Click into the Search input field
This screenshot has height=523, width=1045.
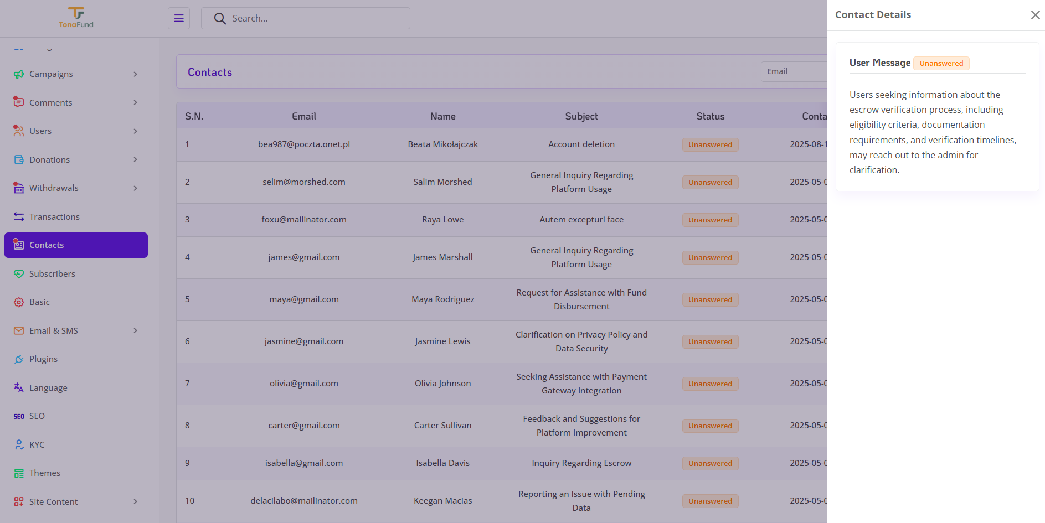[306, 18]
